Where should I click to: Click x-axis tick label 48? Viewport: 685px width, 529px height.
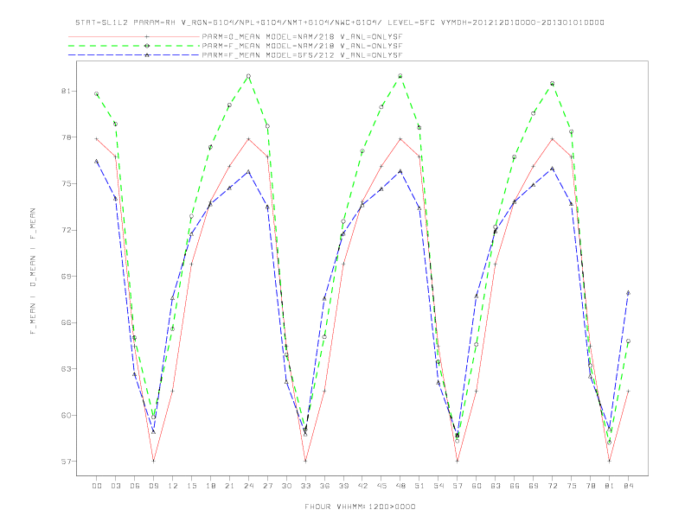400,486
